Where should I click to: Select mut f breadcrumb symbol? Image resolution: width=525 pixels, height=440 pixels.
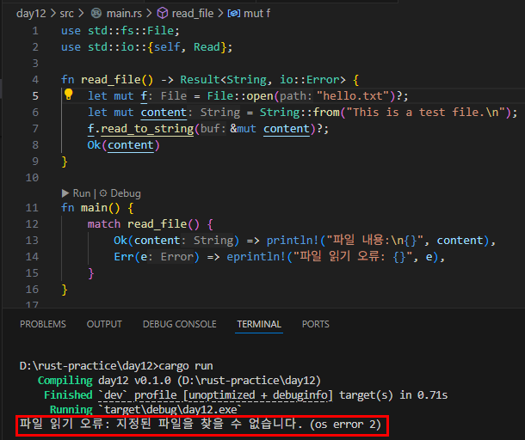pyautogui.click(x=256, y=14)
